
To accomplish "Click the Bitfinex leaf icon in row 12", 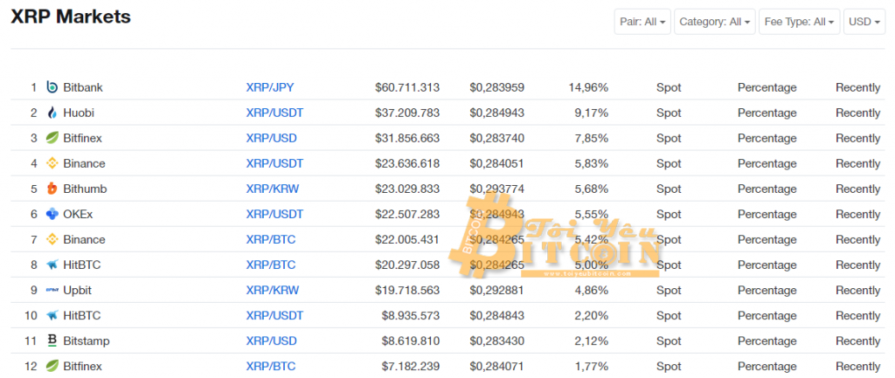I will pyautogui.click(x=52, y=366).
